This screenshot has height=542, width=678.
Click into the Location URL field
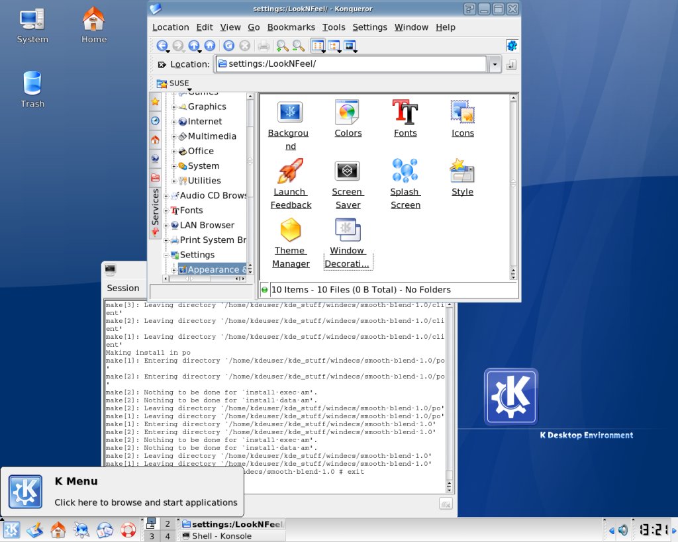click(350, 64)
